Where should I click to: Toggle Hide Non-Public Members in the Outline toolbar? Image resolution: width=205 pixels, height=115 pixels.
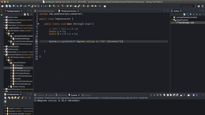coord(197,14)
